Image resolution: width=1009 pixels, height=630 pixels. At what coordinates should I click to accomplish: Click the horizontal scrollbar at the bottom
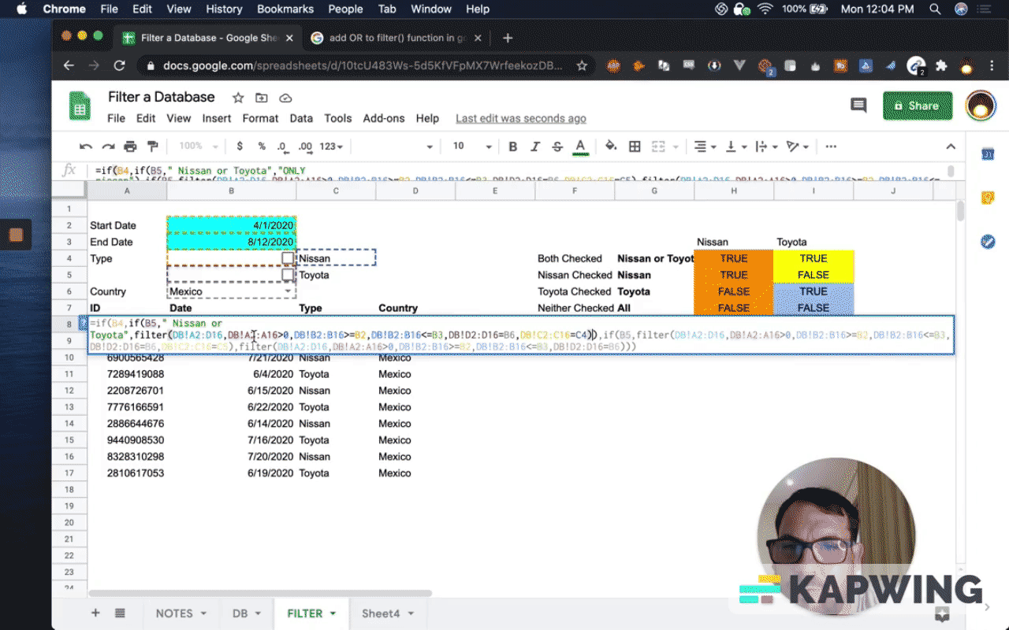point(260,593)
